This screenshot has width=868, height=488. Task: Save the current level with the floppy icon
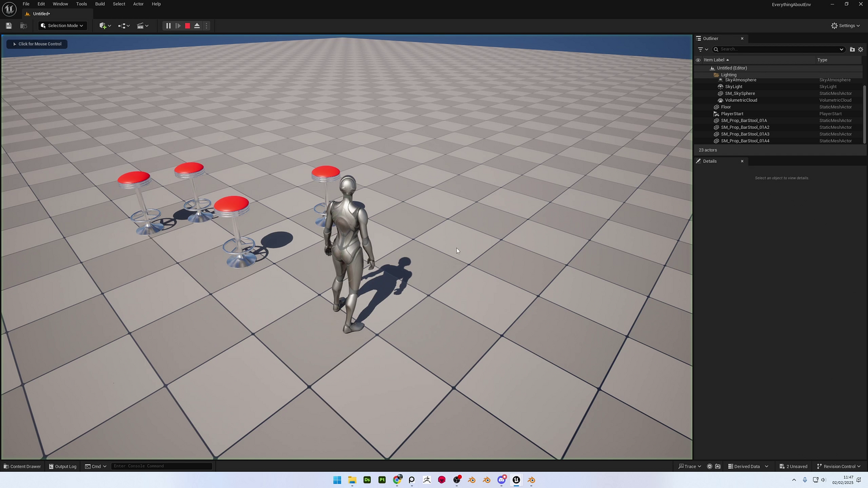tap(9, 25)
